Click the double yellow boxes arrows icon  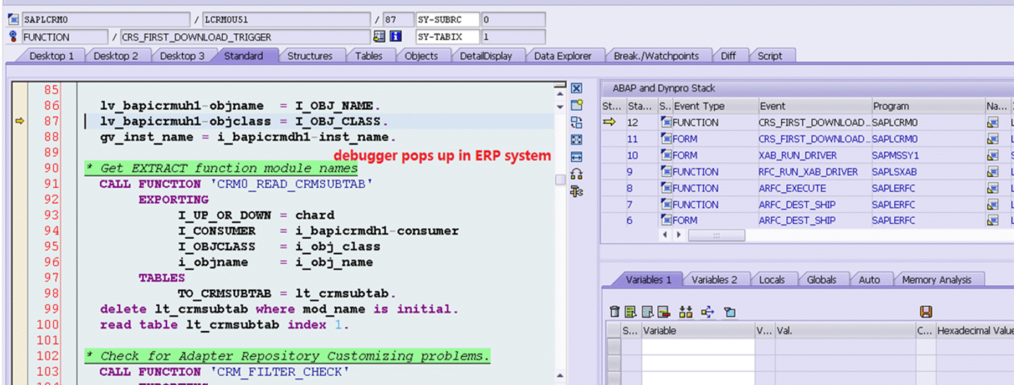tap(686, 312)
